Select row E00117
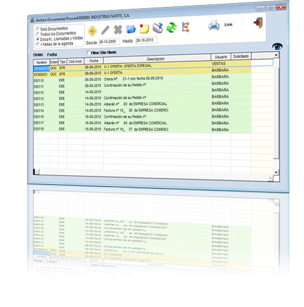Viewport: 304px width, 307px height. pos(142,123)
